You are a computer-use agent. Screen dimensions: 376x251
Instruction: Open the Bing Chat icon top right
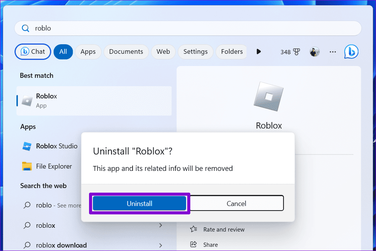(351, 51)
